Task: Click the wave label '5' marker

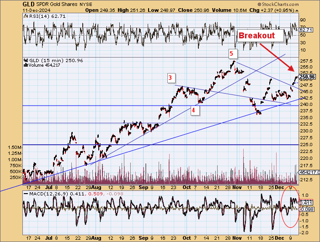Action: pos(231,54)
